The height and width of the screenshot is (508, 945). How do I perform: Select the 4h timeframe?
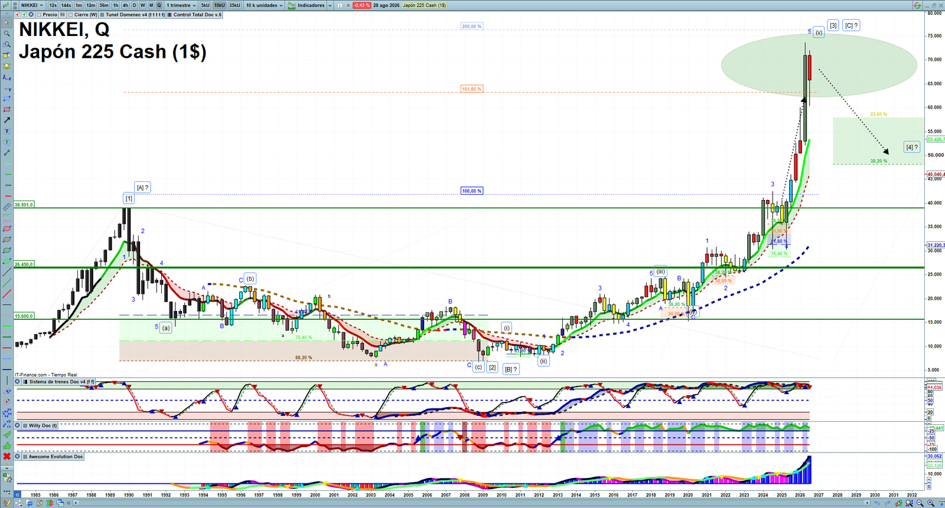[125, 5]
